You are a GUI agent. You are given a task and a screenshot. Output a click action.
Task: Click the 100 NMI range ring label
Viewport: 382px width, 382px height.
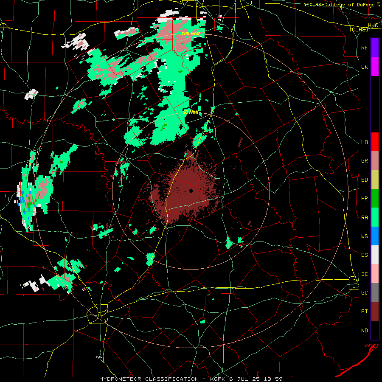point(190,34)
